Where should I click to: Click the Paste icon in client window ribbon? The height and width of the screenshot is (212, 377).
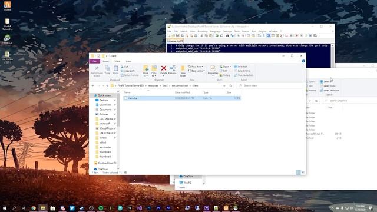pyautogui.click(x=115, y=70)
